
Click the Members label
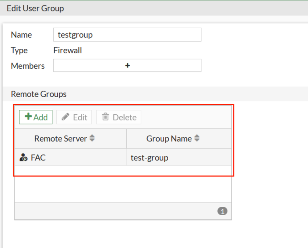(28, 66)
